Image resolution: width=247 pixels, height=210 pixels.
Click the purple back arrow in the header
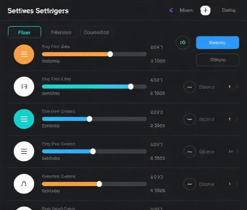pos(171,11)
